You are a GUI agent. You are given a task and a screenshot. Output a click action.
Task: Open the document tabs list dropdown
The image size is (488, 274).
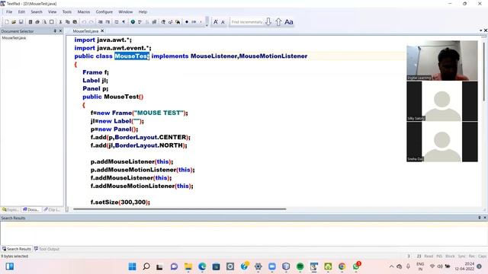tap(481, 30)
